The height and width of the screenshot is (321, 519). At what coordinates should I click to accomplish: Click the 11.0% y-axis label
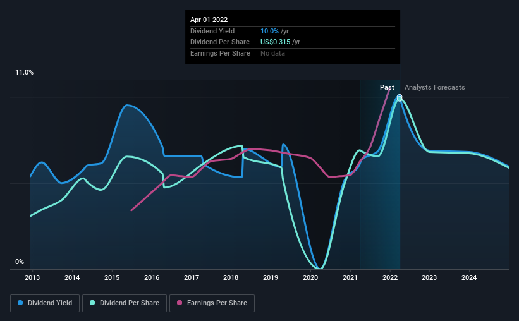(x=24, y=73)
